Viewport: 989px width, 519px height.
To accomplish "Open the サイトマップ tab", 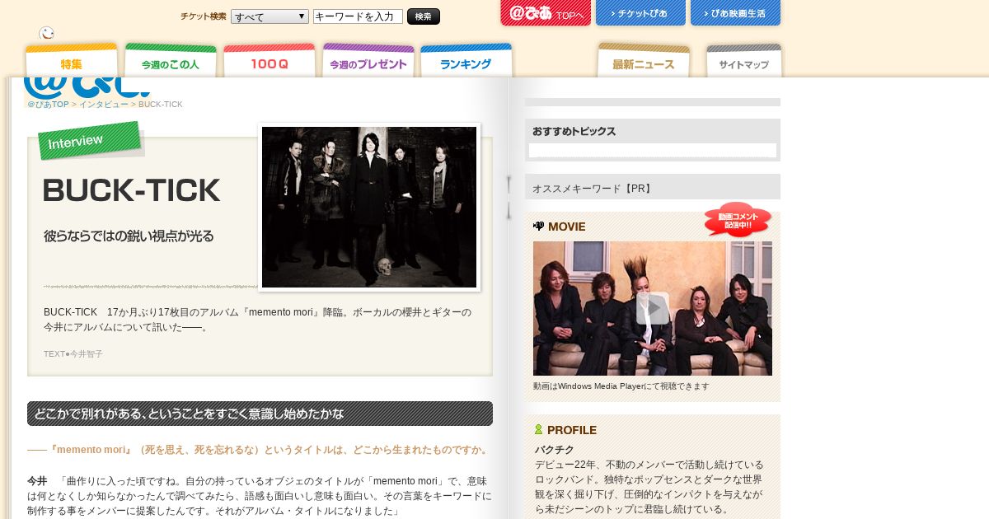I will pos(743,61).
